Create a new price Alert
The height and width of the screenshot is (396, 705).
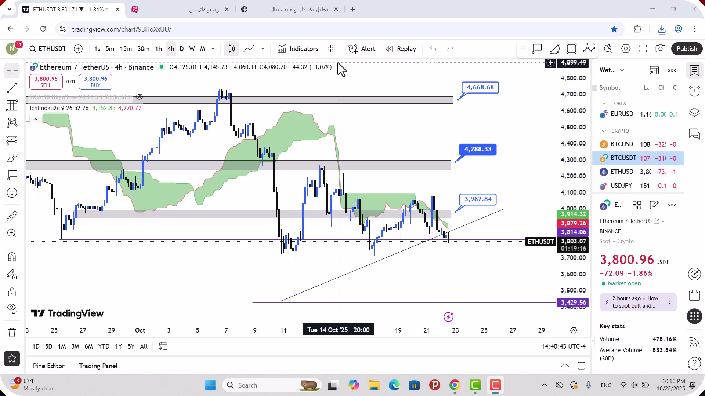point(362,49)
